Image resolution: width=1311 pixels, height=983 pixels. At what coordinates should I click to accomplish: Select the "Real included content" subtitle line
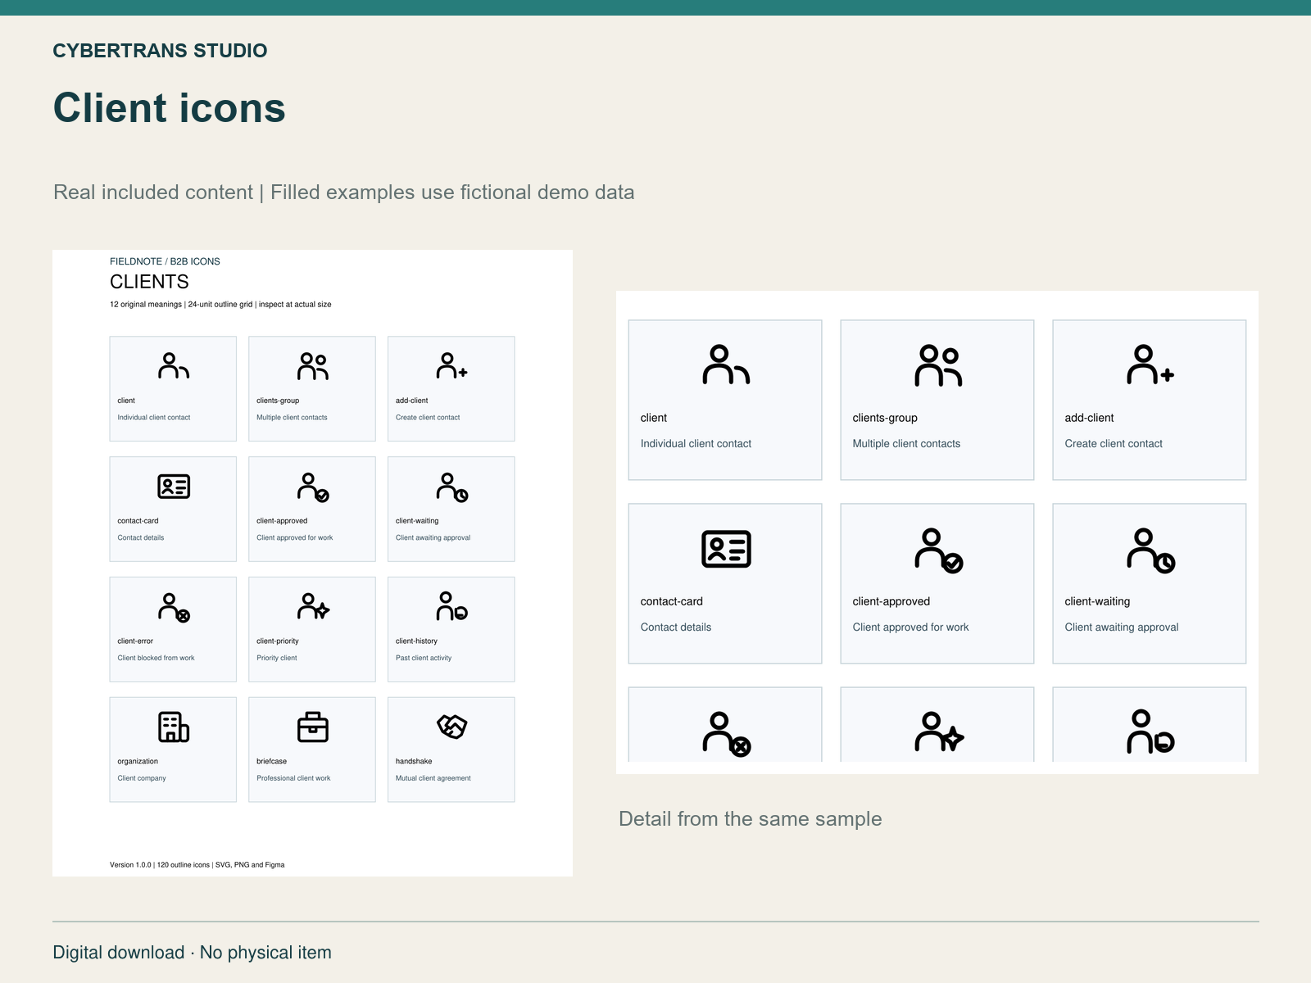point(344,193)
